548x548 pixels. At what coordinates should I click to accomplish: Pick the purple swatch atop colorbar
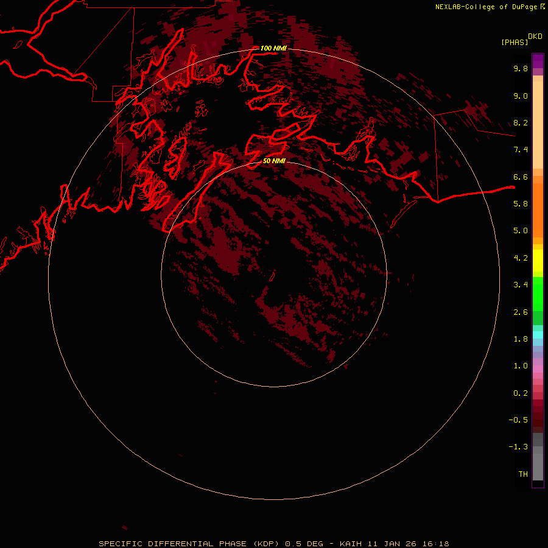click(538, 61)
